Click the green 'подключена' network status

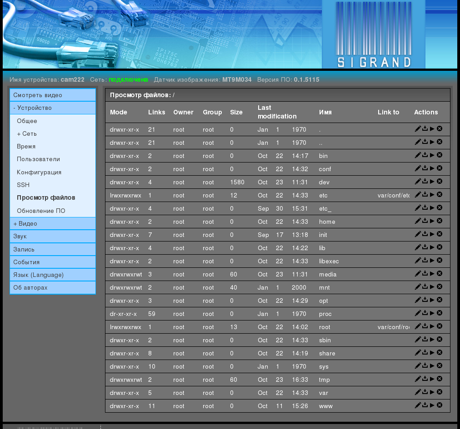point(128,79)
